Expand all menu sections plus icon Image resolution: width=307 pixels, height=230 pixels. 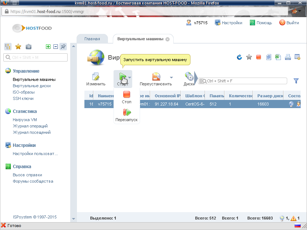pyautogui.click(x=48, y=47)
